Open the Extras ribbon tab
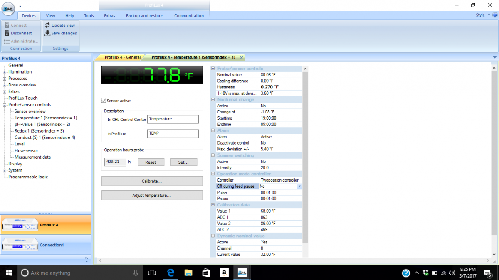The image size is (499, 280). coord(109,16)
